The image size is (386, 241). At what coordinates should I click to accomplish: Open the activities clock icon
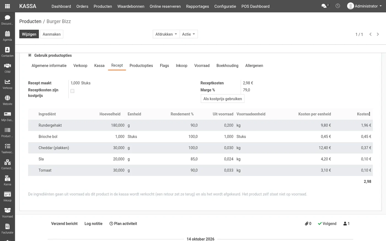coord(338,6)
